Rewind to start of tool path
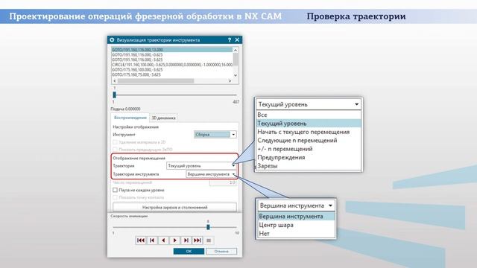The height and width of the screenshot is (268, 477). point(141,240)
